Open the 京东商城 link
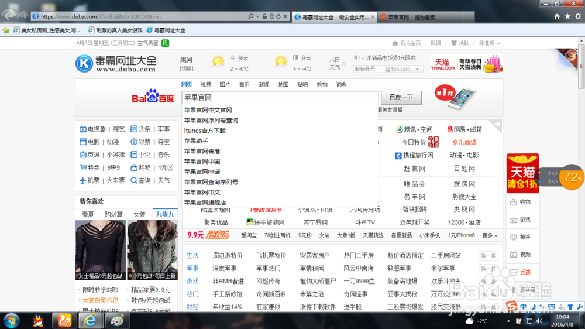 point(464,142)
